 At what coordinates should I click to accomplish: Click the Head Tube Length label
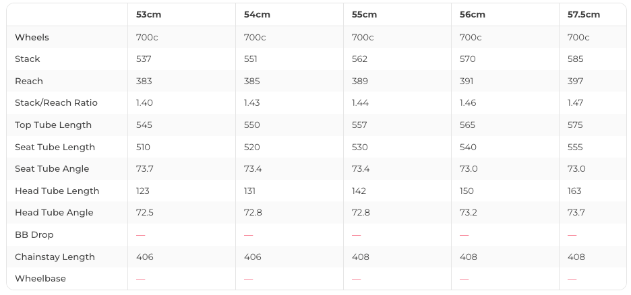click(57, 191)
